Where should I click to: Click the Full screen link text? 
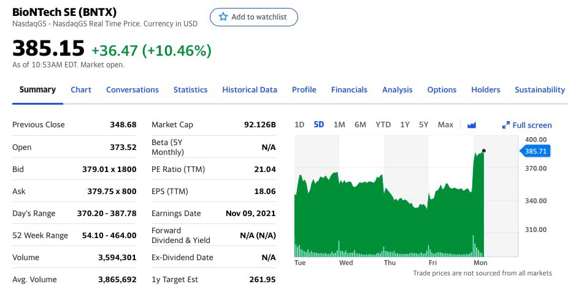tap(532, 125)
